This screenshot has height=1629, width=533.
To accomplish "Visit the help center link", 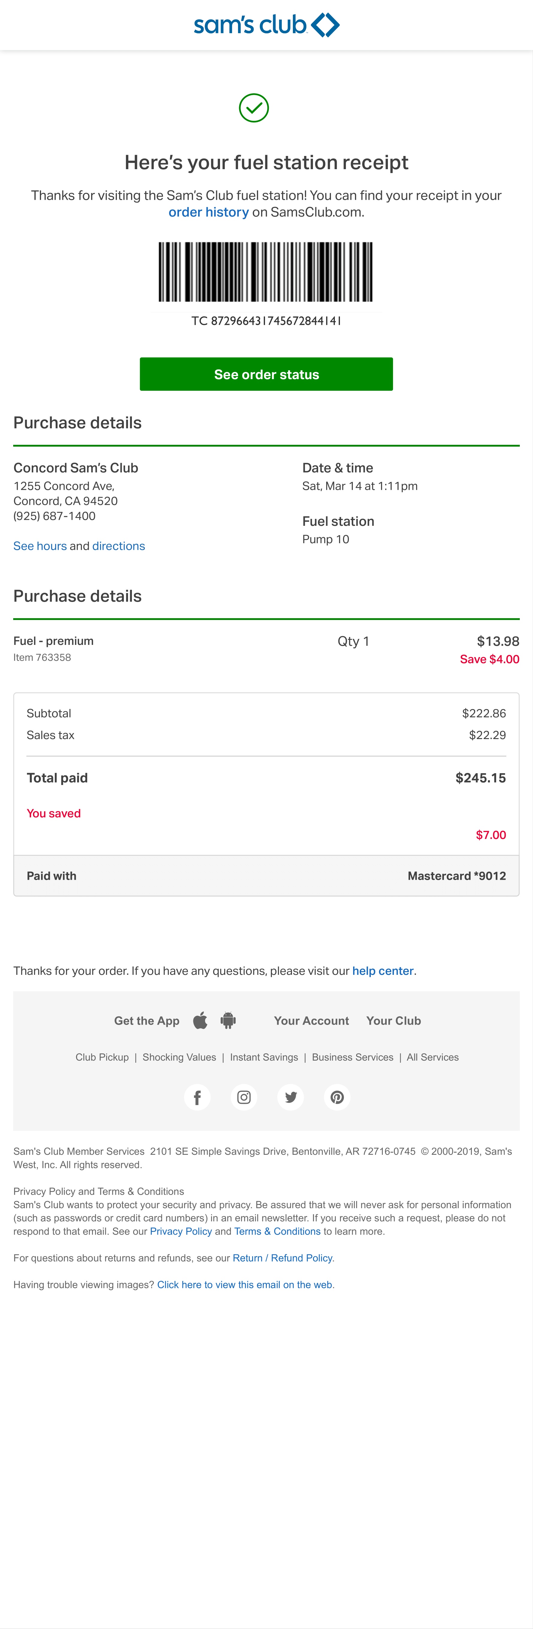I will [x=383, y=971].
